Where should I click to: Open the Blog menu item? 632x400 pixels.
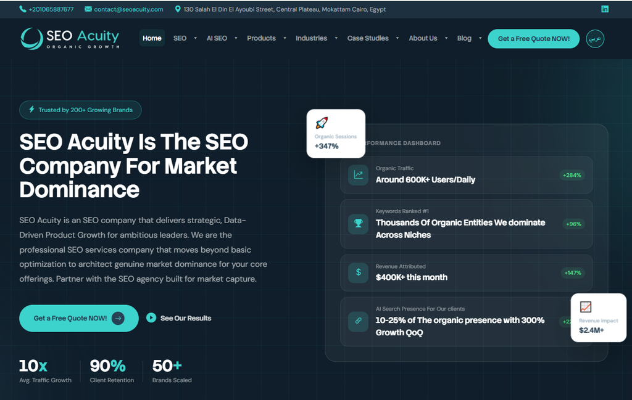(464, 38)
